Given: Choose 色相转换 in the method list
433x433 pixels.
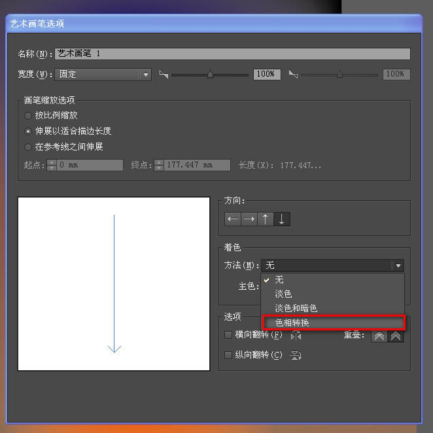Looking at the screenshot, I should coord(334,322).
